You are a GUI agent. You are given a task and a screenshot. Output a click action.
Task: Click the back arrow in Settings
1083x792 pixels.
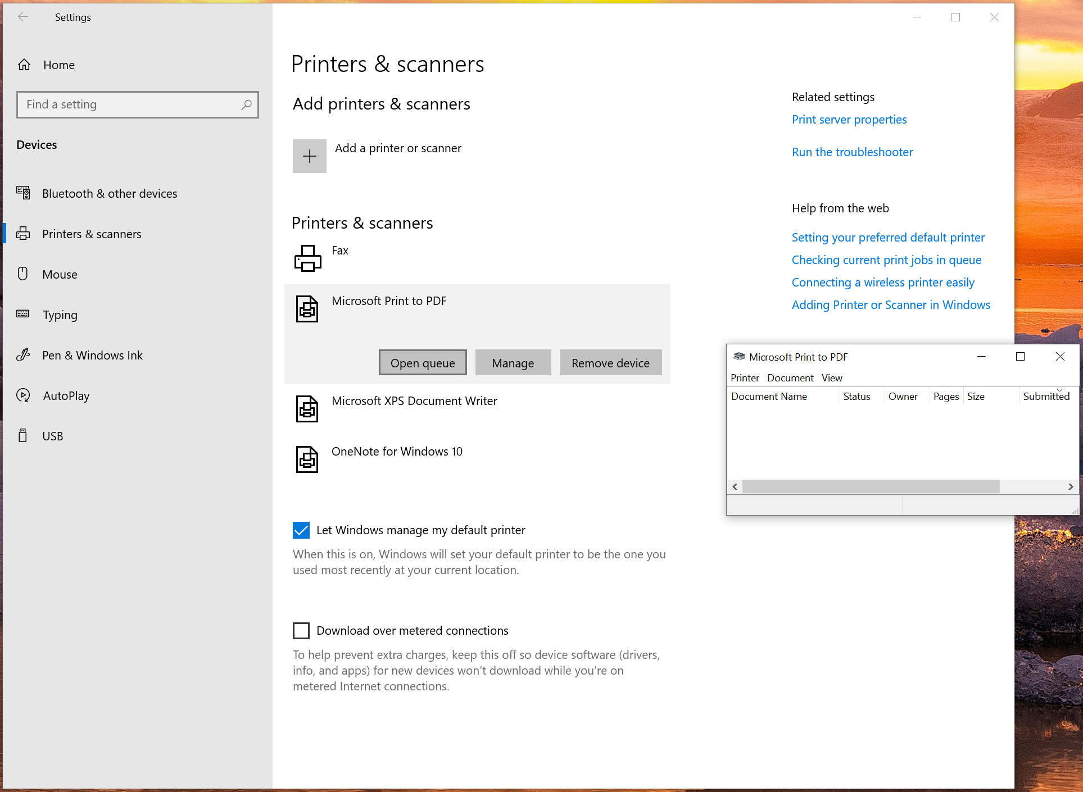[23, 17]
